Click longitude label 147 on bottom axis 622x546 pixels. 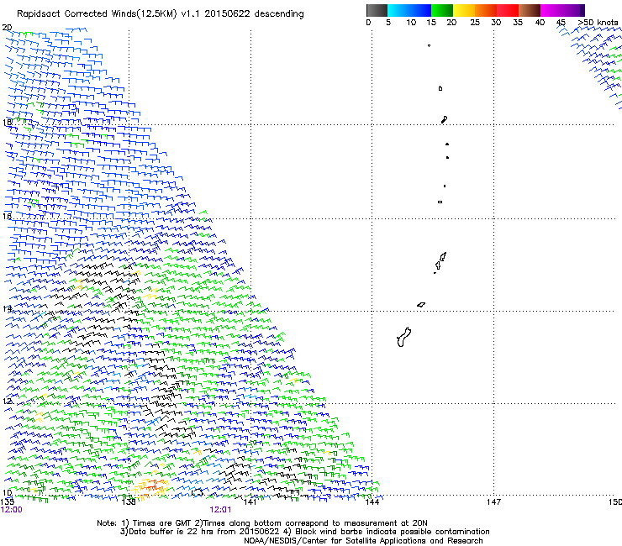coord(493,502)
